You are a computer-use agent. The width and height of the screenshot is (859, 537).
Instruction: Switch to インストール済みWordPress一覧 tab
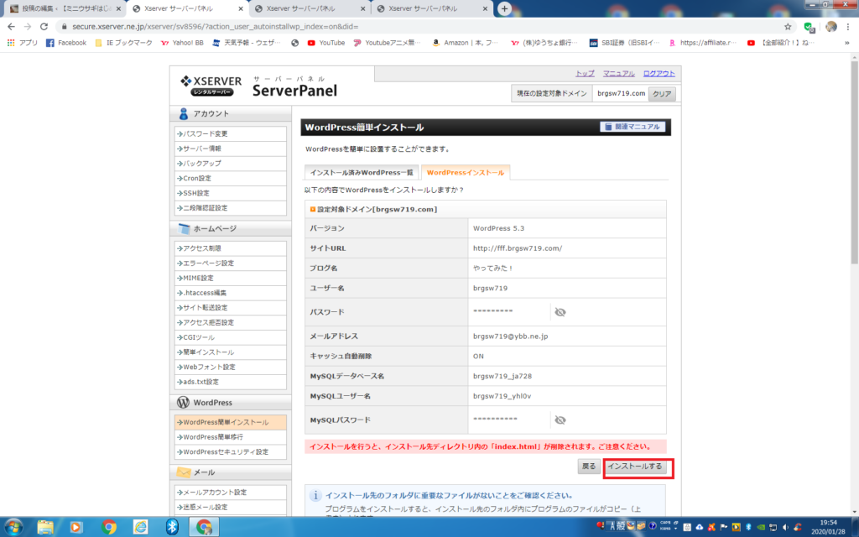pos(361,172)
